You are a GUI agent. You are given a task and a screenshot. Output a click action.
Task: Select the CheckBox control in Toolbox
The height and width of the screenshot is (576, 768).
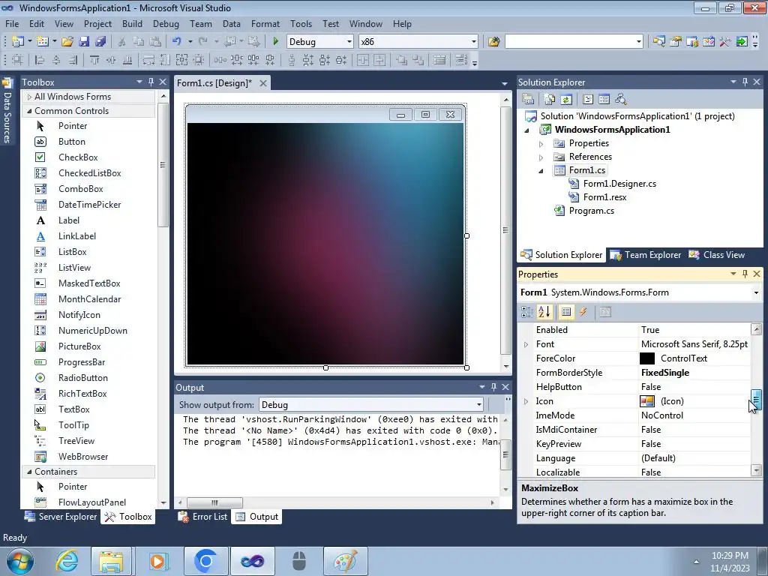[x=78, y=157]
